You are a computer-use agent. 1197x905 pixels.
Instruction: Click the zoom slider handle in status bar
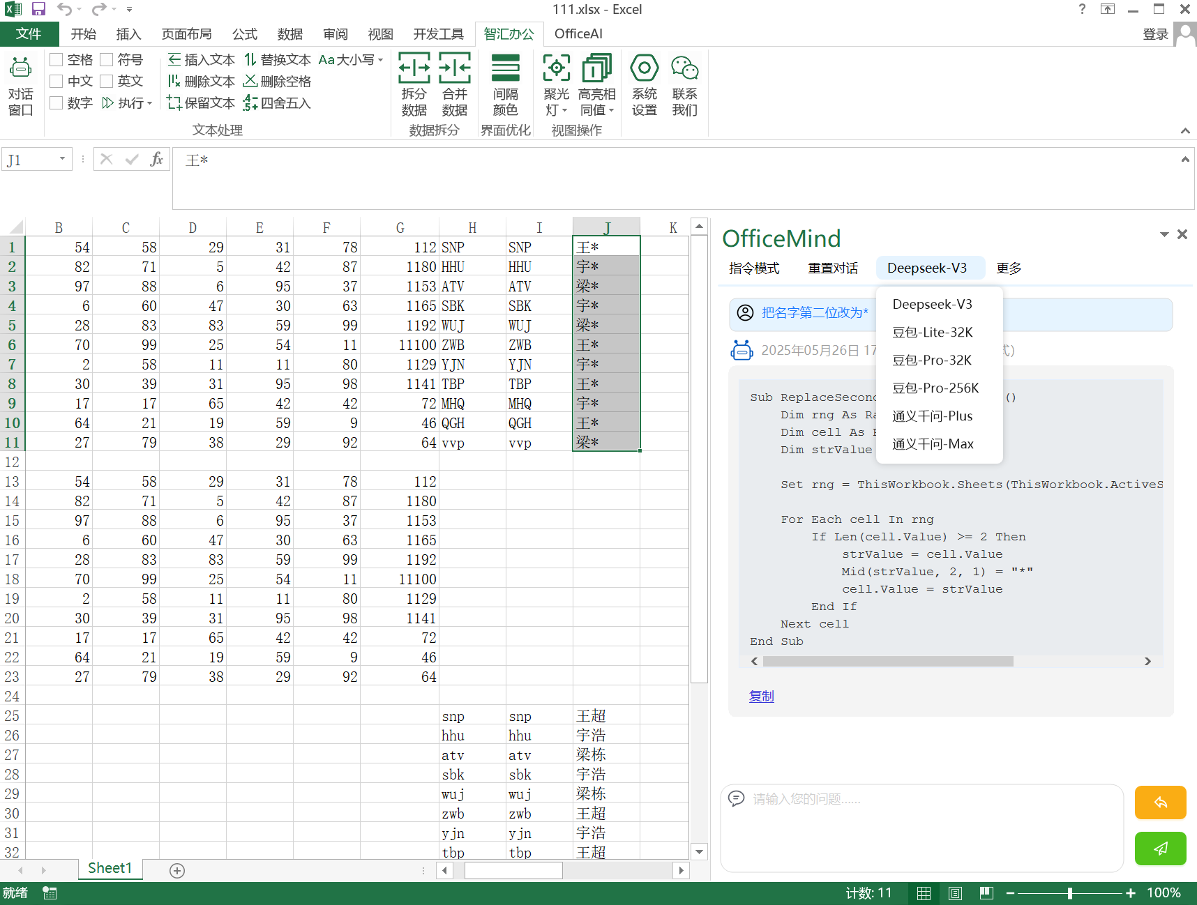point(1069,893)
